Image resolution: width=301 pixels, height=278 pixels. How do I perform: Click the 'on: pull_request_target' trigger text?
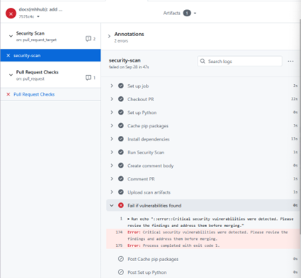(x=36, y=40)
